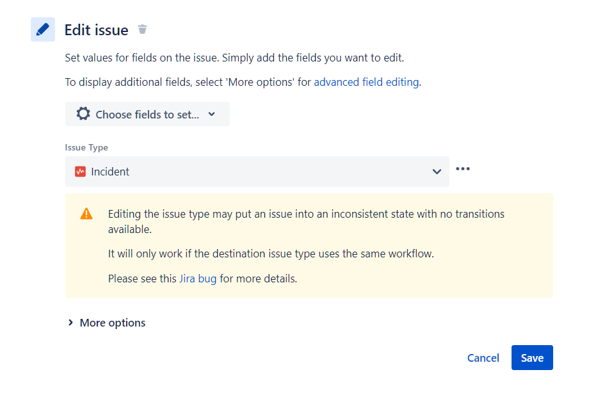This screenshot has width=589, height=404.
Task: Expand the More options label
Action: click(113, 323)
